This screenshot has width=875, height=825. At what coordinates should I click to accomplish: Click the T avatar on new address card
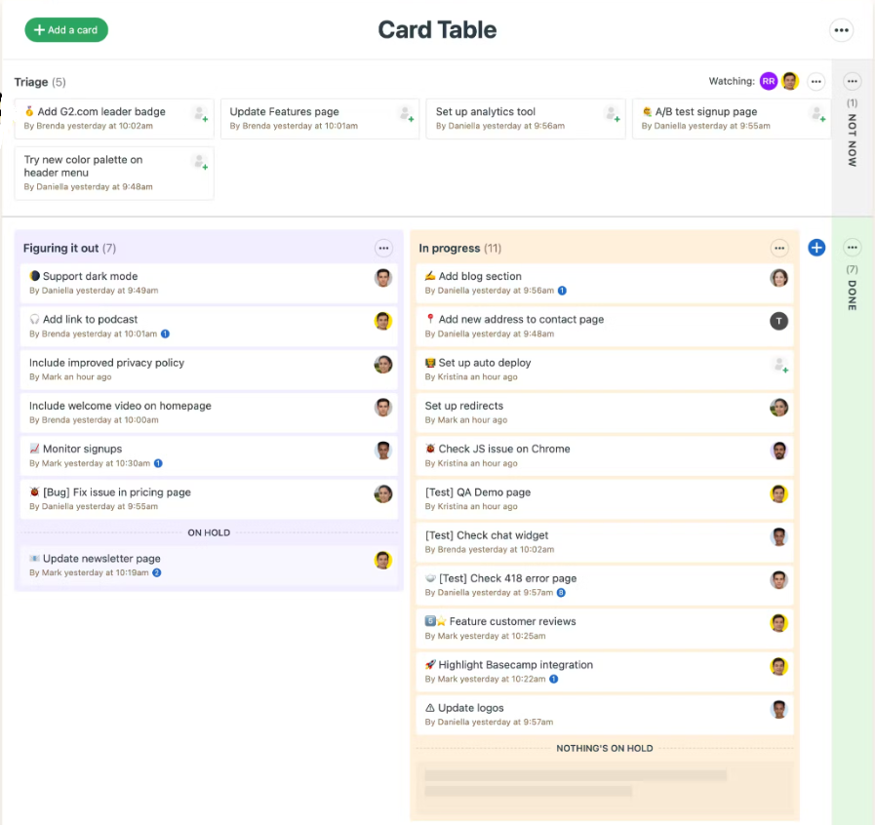778,321
